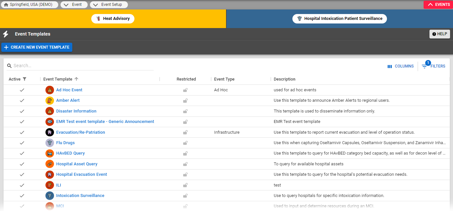Screen dimensions: 453x211
Task: Expand the Event dropdown
Action: 74,5
